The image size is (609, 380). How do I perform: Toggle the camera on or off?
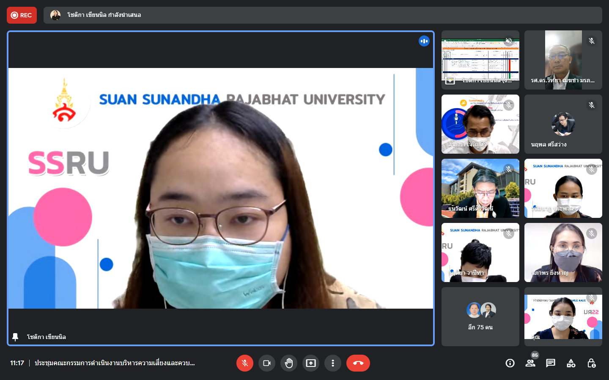tap(267, 363)
